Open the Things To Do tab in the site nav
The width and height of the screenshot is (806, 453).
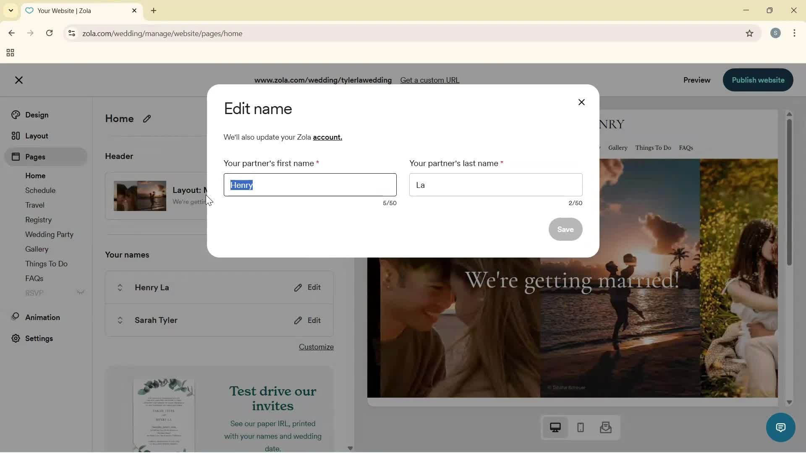pyautogui.click(x=653, y=148)
